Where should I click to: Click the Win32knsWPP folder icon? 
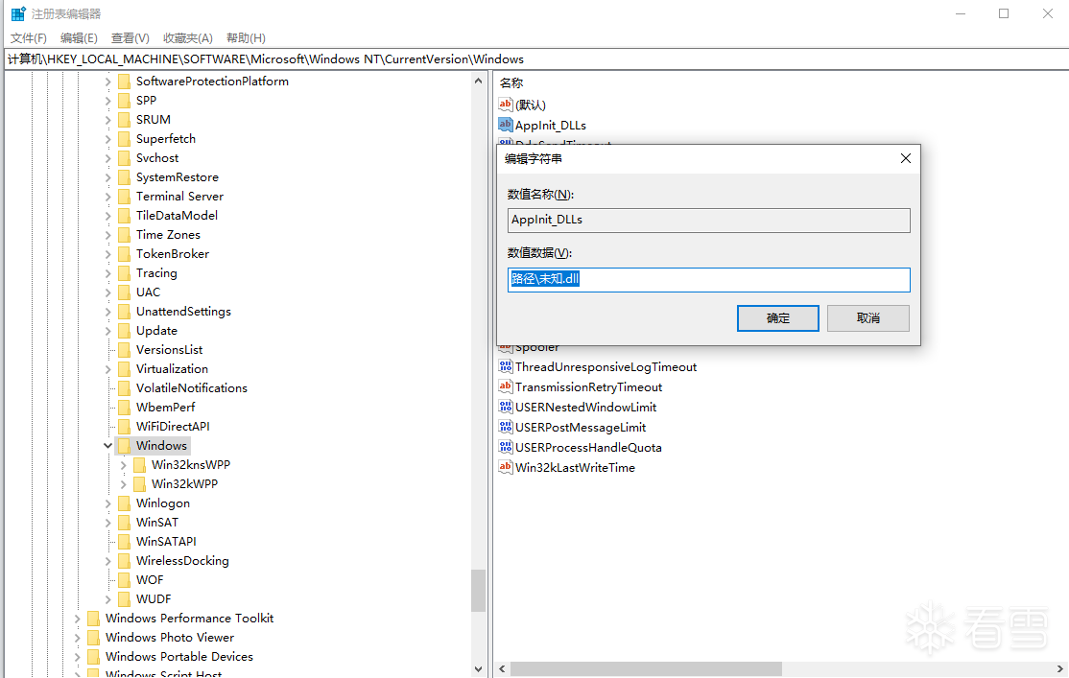click(139, 465)
